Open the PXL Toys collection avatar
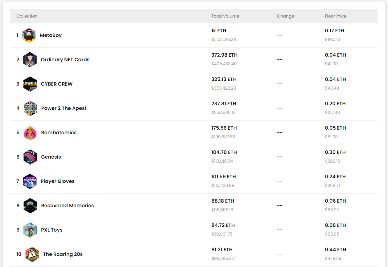 pos(30,230)
